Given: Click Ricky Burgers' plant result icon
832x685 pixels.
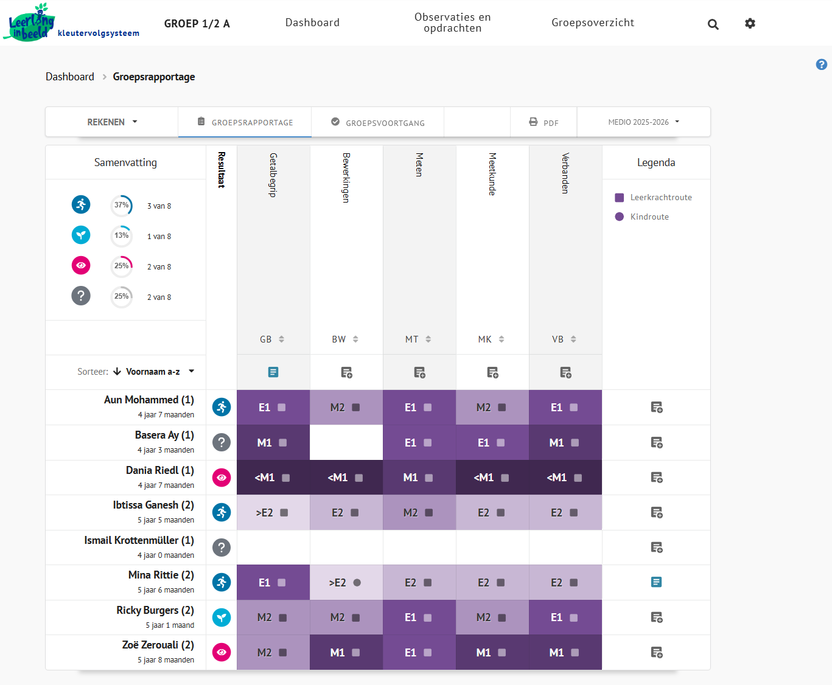Looking at the screenshot, I should point(222,617).
